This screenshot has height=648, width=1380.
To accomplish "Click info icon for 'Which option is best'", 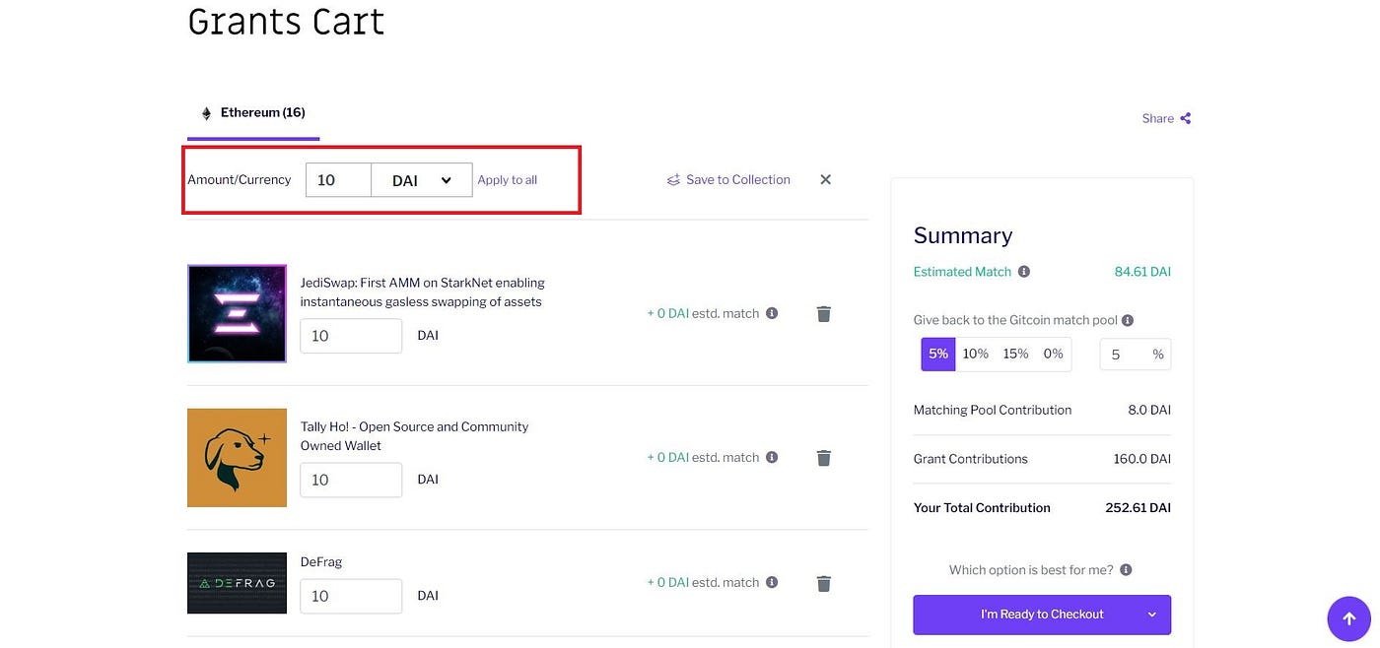I will pos(1126,570).
